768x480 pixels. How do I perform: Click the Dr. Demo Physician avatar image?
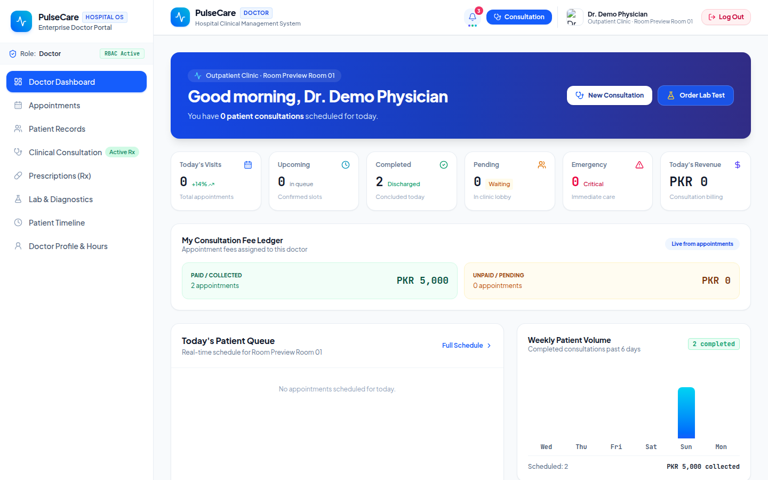pos(574,17)
